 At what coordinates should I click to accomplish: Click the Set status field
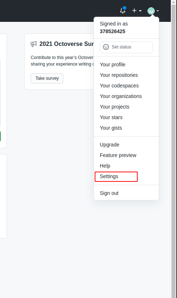[126, 47]
